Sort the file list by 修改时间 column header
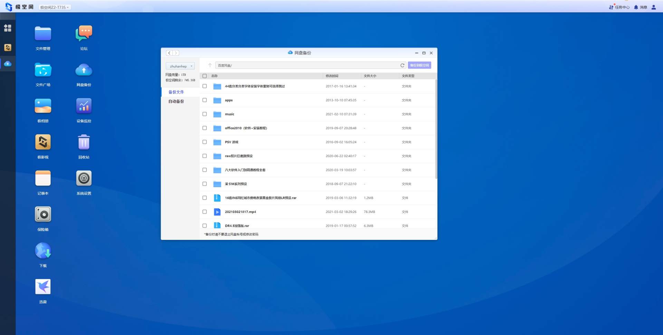Viewport: 663px width, 335px height. 332,76
